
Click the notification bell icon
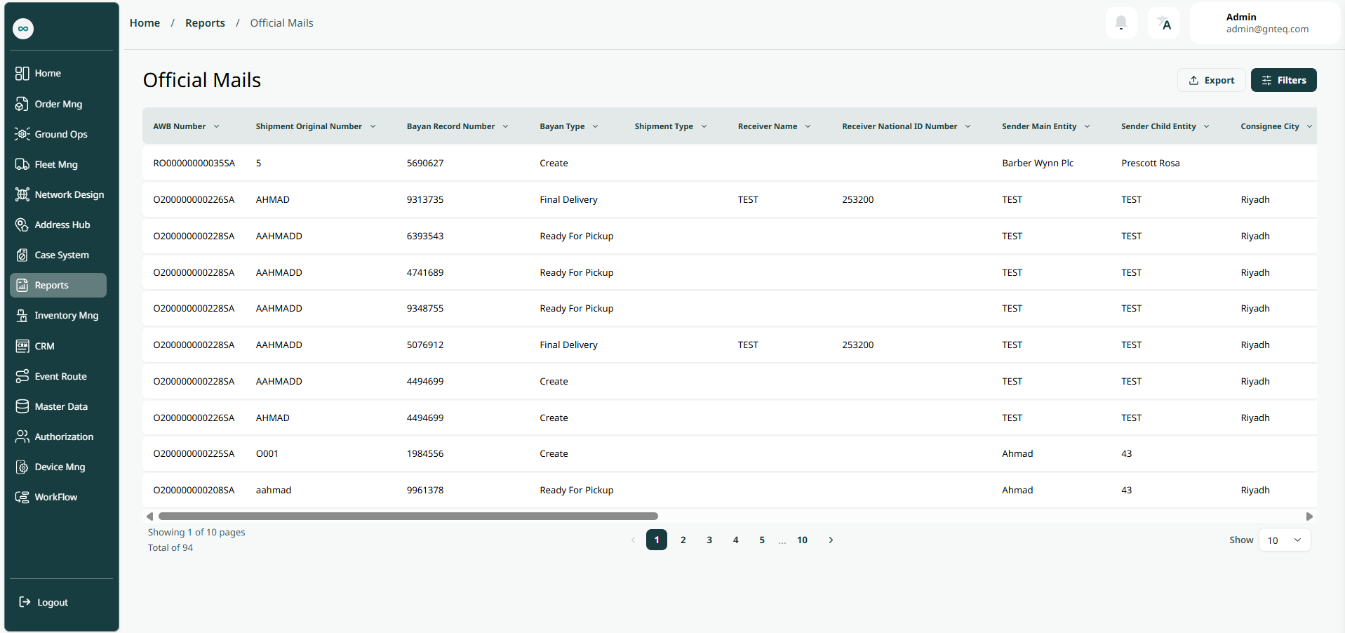point(1120,23)
